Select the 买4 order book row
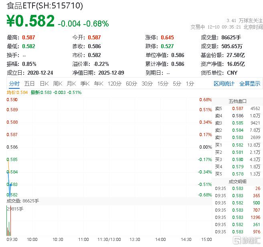The width and height of the screenshot is (263, 247). tap(237, 167)
